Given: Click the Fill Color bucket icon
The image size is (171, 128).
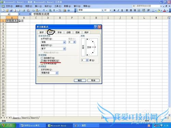Looking at the screenshot, I should coord(159,10).
